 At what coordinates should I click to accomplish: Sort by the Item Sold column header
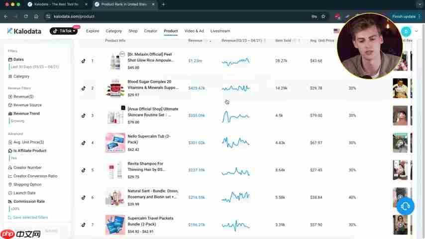283,40
